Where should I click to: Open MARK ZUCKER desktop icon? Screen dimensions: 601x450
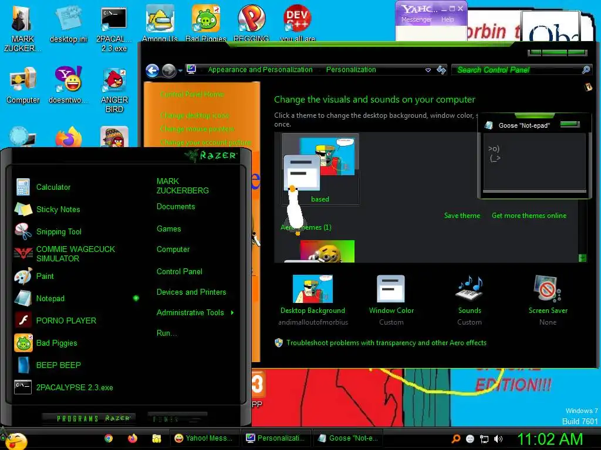[x=22, y=28]
